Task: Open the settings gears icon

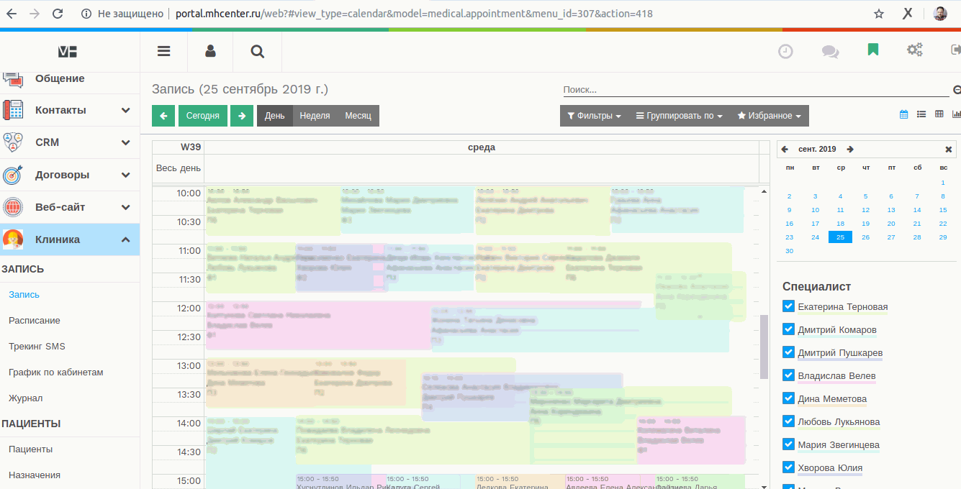Action: coord(914,51)
